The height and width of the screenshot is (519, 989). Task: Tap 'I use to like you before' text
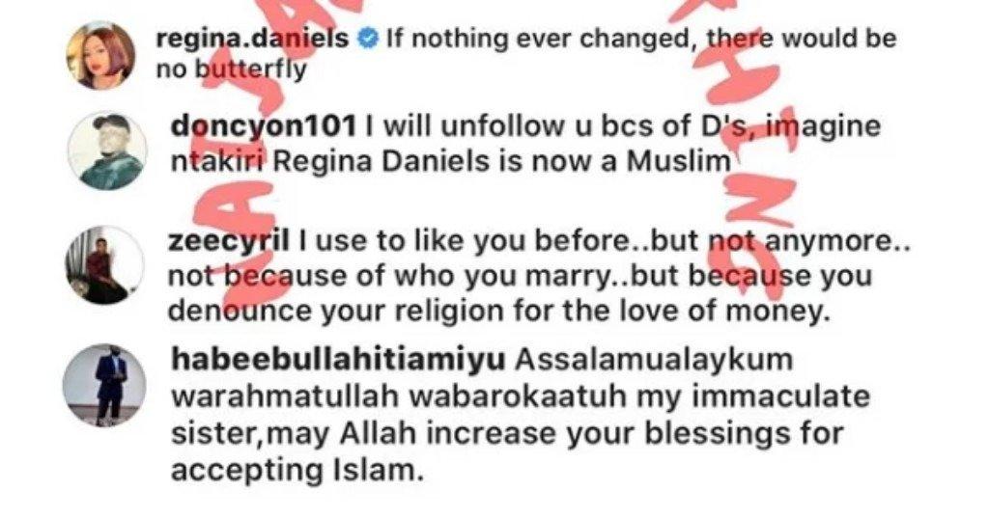[x=465, y=242]
